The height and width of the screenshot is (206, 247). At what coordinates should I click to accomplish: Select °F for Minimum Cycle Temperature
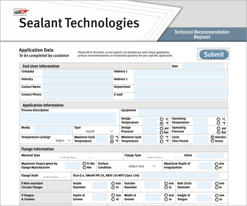click(161, 141)
